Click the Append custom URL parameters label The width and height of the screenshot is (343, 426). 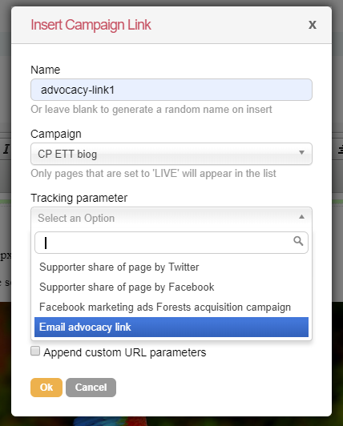pos(125,352)
